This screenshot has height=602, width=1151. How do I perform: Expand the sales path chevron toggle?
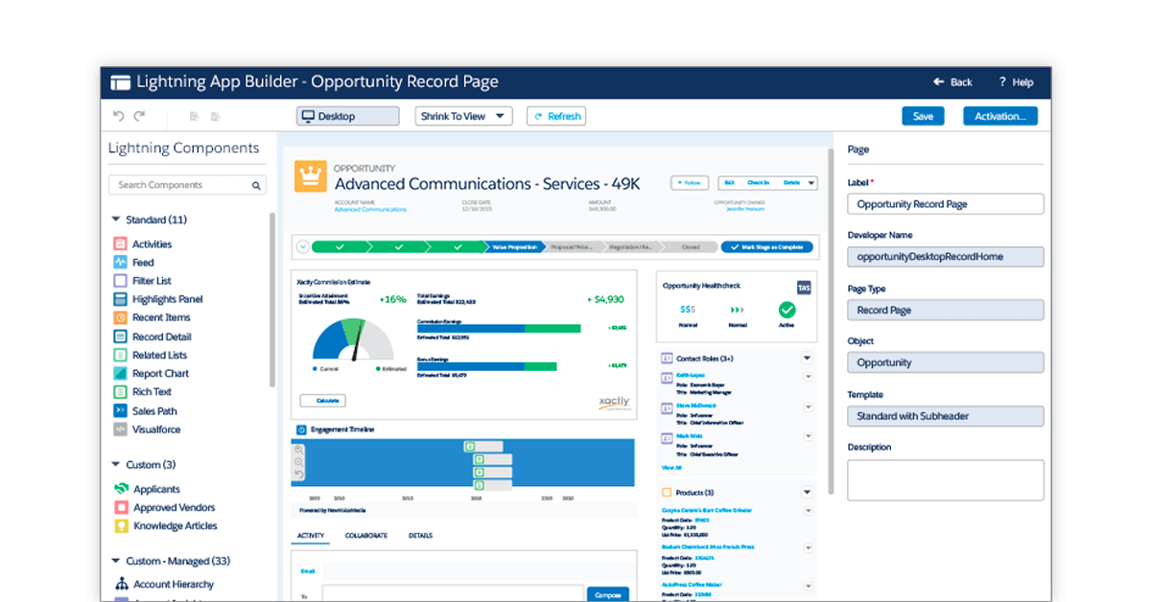[303, 246]
